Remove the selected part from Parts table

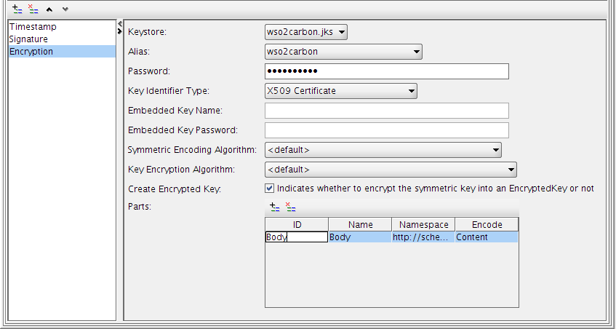pos(290,207)
